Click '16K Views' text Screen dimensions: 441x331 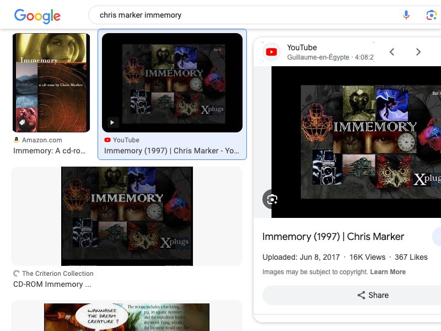click(x=367, y=257)
